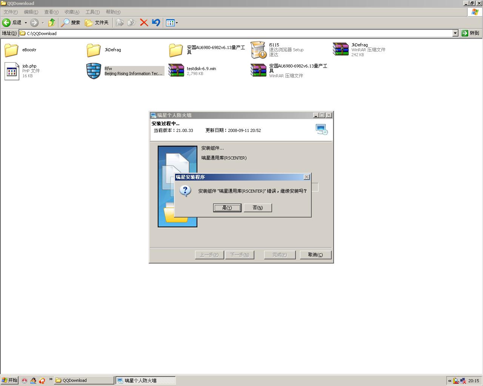Click the disabled 上一步(P) button

[x=209, y=255]
